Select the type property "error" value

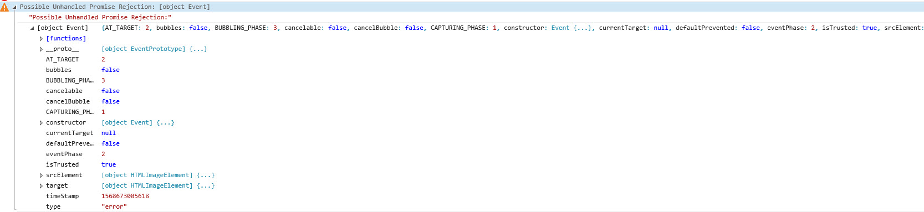tap(114, 207)
